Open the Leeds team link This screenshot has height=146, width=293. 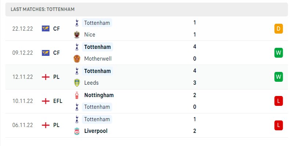[x=92, y=83]
